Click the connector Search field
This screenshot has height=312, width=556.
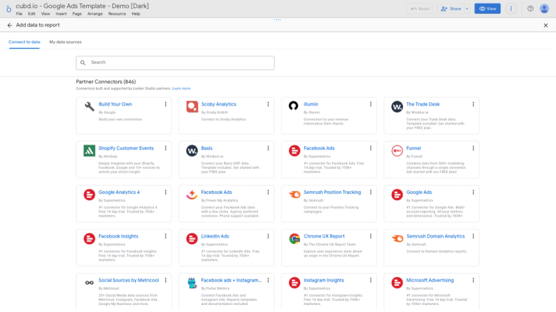175,63
